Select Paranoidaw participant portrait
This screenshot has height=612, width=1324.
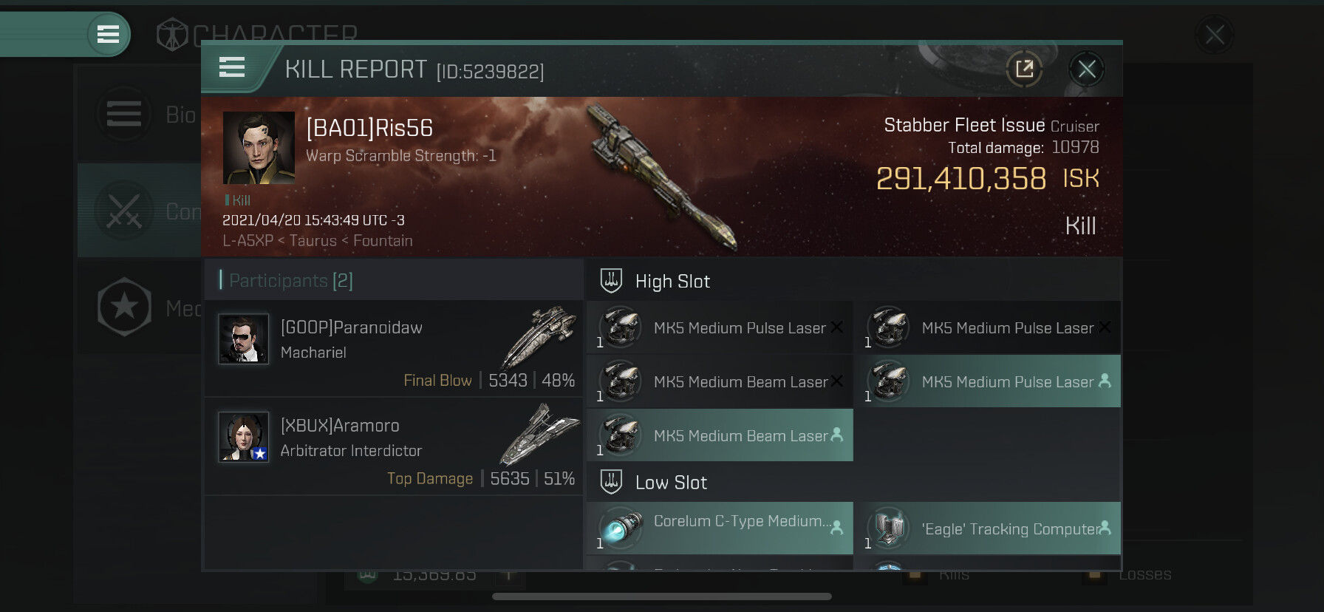coord(243,339)
